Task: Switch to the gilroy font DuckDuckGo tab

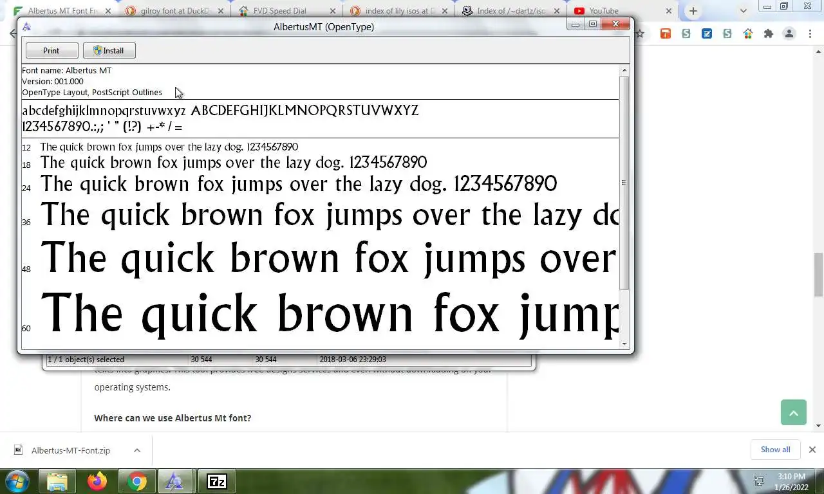Action: tap(174, 11)
